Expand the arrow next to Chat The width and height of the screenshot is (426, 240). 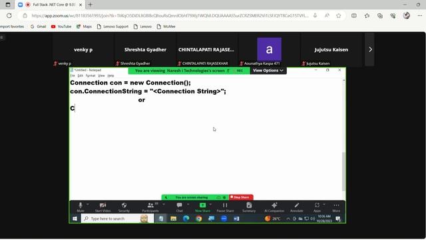(188, 204)
